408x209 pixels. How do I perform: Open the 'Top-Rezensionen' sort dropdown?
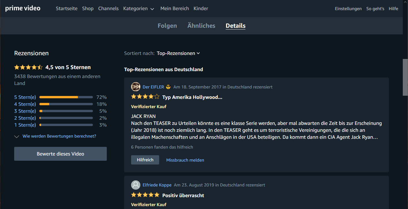click(x=178, y=53)
